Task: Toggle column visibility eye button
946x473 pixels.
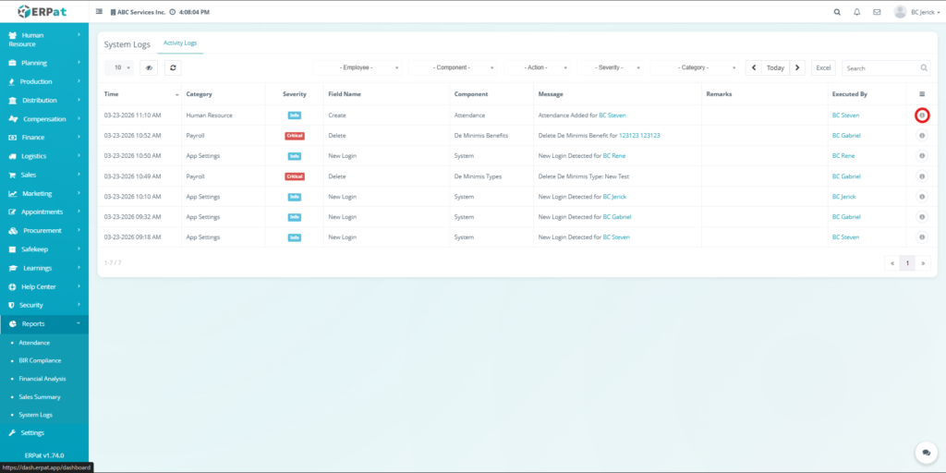Action: (x=149, y=67)
